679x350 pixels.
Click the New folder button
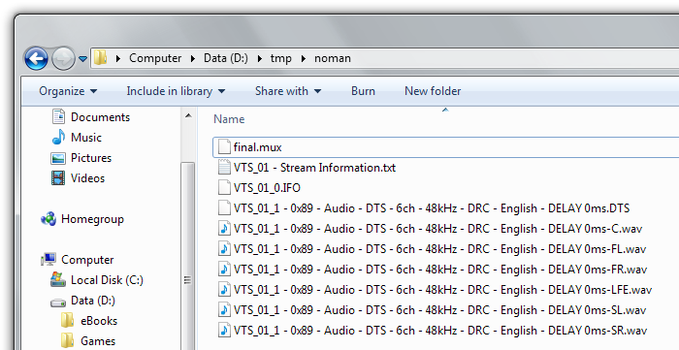[x=433, y=91]
